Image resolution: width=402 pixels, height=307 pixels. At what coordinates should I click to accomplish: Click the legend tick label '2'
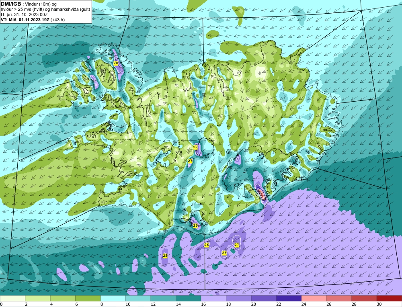point(26,304)
